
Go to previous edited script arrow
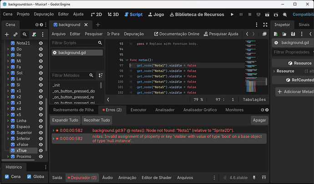pos(247,34)
